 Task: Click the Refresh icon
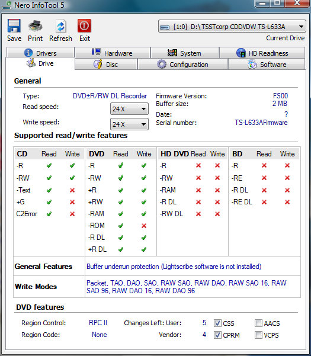[60, 26]
